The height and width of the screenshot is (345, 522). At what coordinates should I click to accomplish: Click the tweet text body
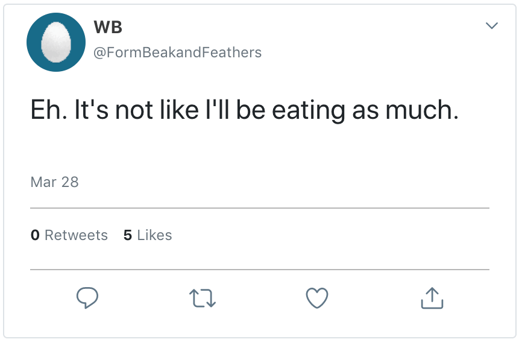tap(244, 112)
